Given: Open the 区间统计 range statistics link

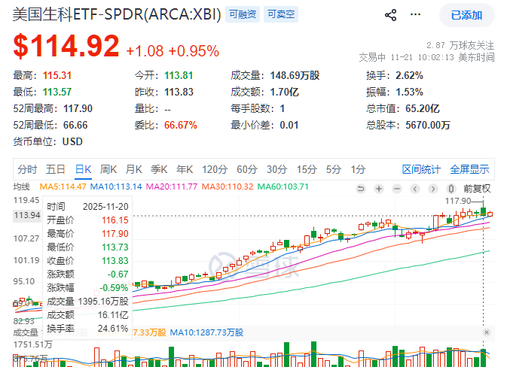Looking at the screenshot, I should tap(421, 169).
